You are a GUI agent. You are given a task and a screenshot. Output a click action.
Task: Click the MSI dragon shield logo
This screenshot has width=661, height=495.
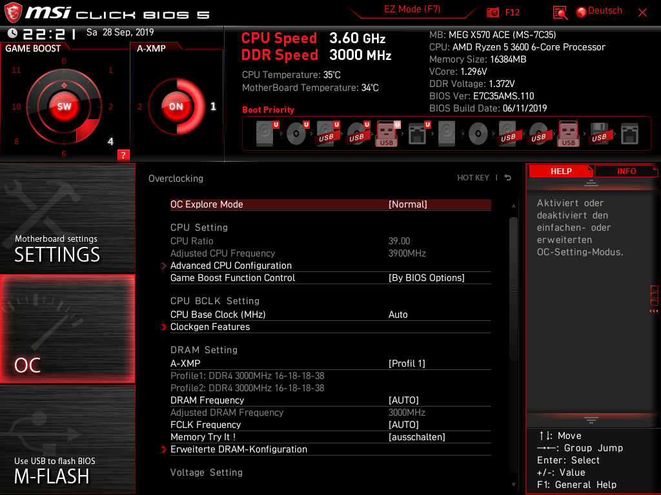tap(13, 13)
